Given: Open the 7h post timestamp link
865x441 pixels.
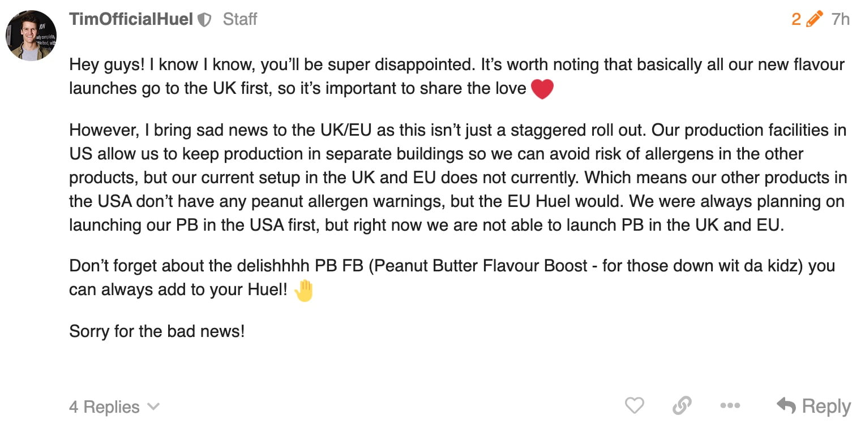Looking at the screenshot, I should pyautogui.click(x=841, y=19).
